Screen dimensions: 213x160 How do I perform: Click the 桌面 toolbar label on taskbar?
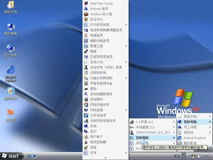(x=177, y=156)
